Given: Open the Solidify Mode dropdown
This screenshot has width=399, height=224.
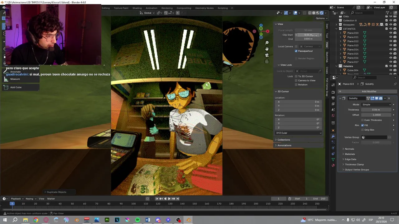Looking at the screenshot, I should 376,105.
